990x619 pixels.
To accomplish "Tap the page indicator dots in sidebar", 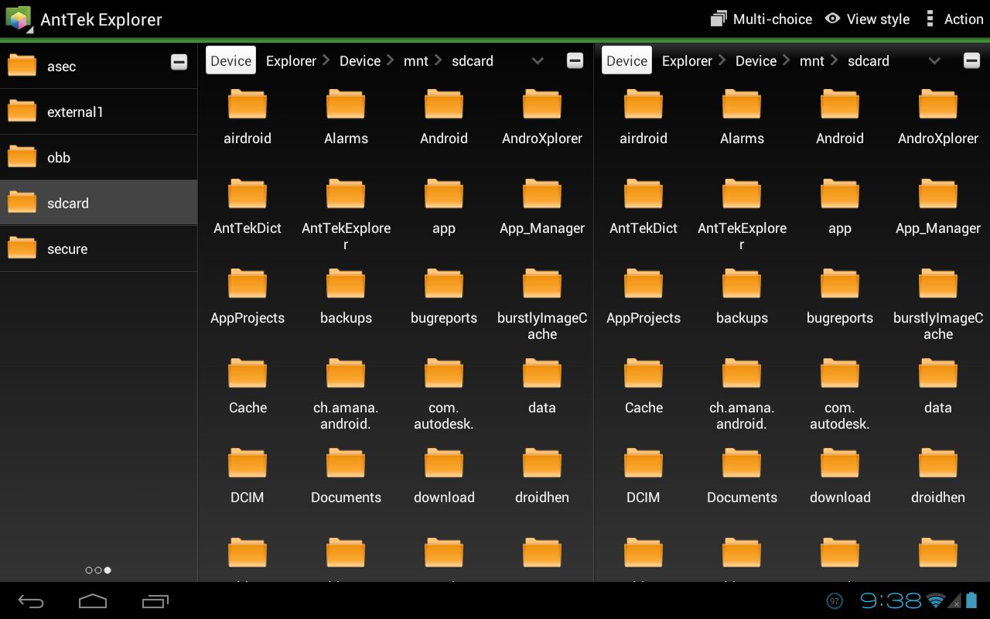I will 98,570.
